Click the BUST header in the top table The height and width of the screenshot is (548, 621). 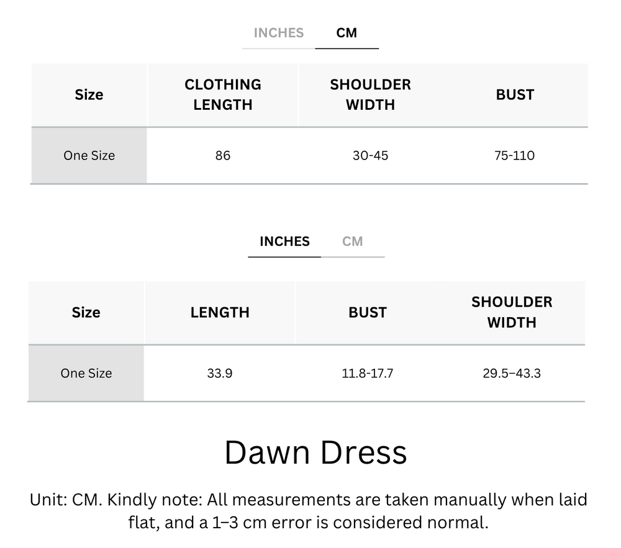pos(515,94)
